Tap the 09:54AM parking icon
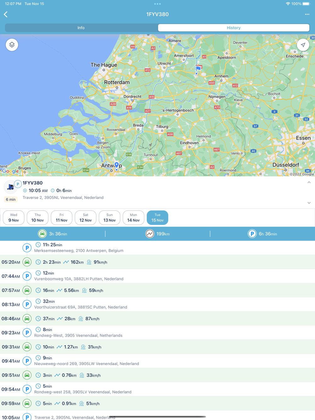Screen dimensions: 315x420 (27, 389)
